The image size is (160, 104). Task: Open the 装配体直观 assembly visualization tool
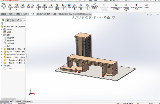click(x=57, y=7)
